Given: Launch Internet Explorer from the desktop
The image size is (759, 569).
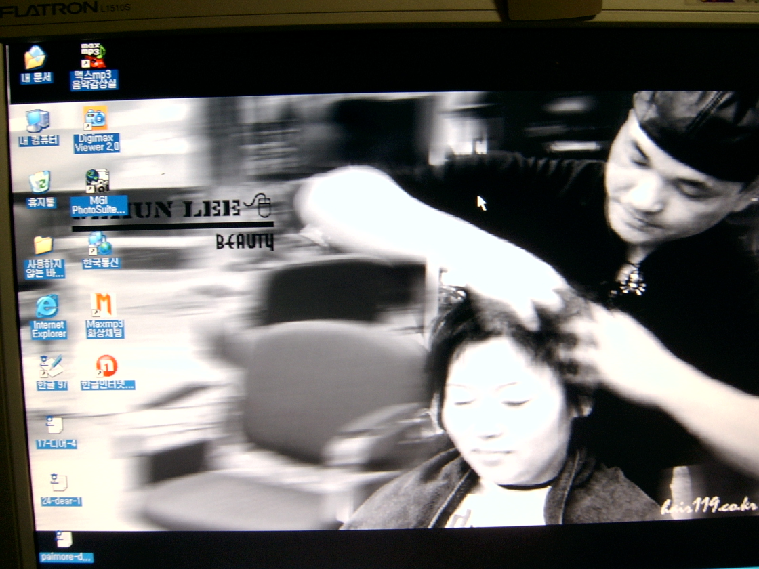Looking at the screenshot, I should [x=47, y=307].
